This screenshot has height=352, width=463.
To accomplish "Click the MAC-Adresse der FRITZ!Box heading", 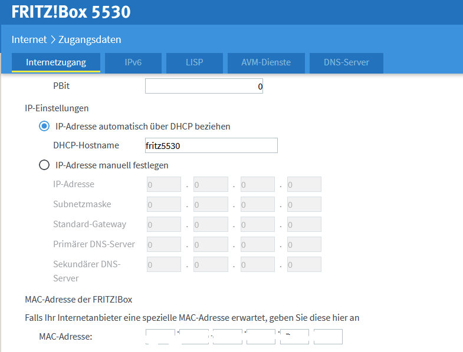I will (78, 300).
